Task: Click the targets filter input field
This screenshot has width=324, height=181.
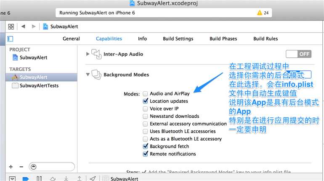Action: [52, 167]
